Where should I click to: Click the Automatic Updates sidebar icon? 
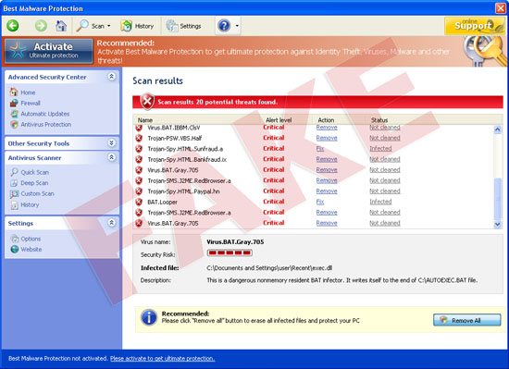(x=14, y=114)
